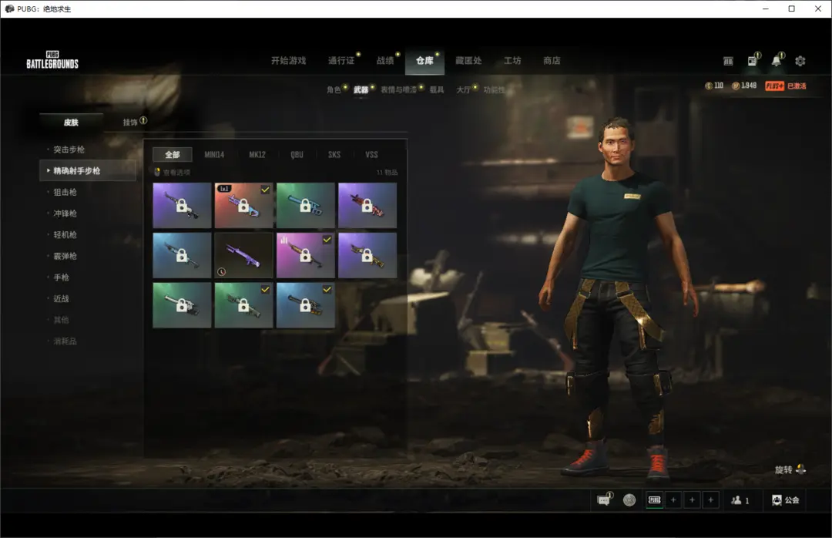Image resolution: width=832 pixels, height=538 pixels.
Task: Click the character model in the preview
Action: (618, 298)
